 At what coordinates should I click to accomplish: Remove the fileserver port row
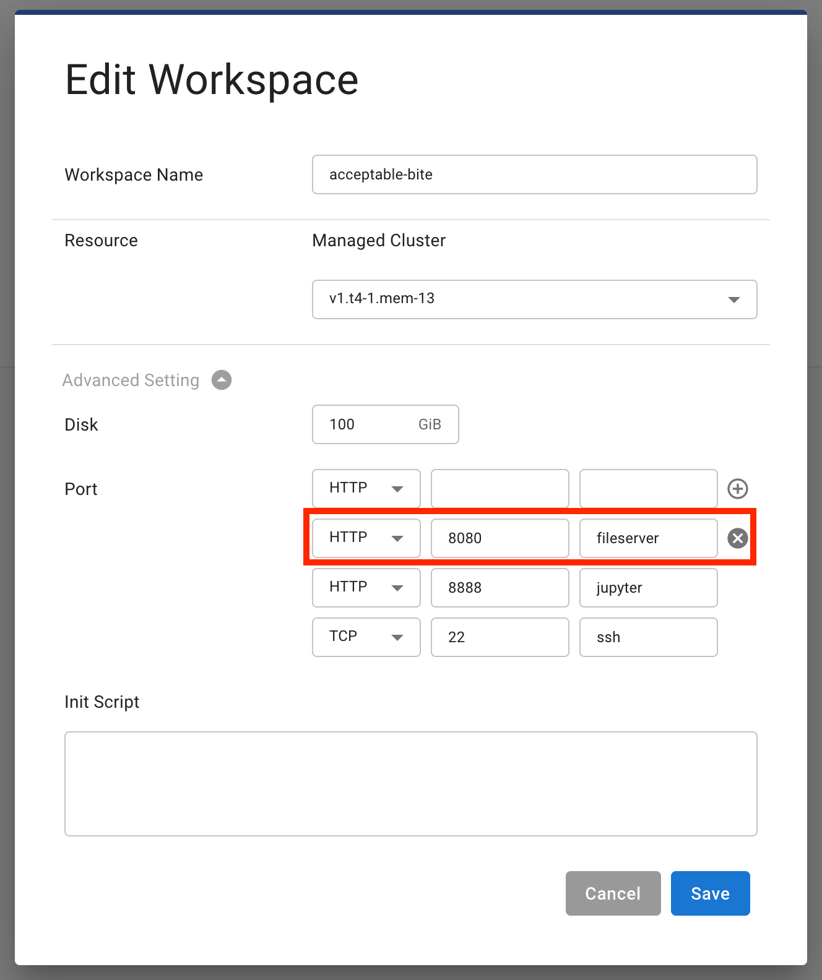point(737,538)
